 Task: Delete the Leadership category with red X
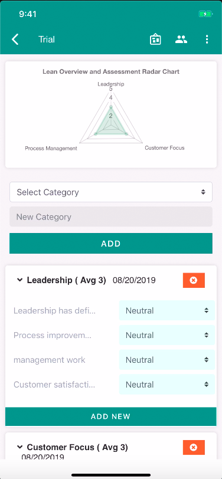(x=194, y=280)
